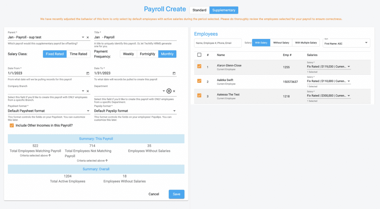Image resolution: width=380 pixels, height=209 pixels.
Task: Open salary dropdown for Aatessa The Test
Action: [329, 96]
